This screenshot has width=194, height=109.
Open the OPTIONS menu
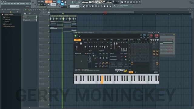(x=22, y=4)
